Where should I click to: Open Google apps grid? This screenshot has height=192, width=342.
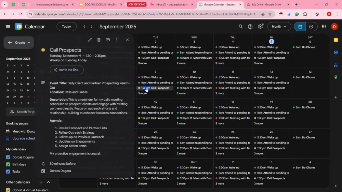pos(324,27)
